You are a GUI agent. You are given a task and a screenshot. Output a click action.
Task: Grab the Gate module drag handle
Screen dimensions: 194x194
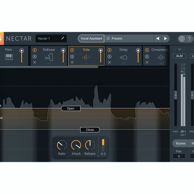tap(86, 64)
